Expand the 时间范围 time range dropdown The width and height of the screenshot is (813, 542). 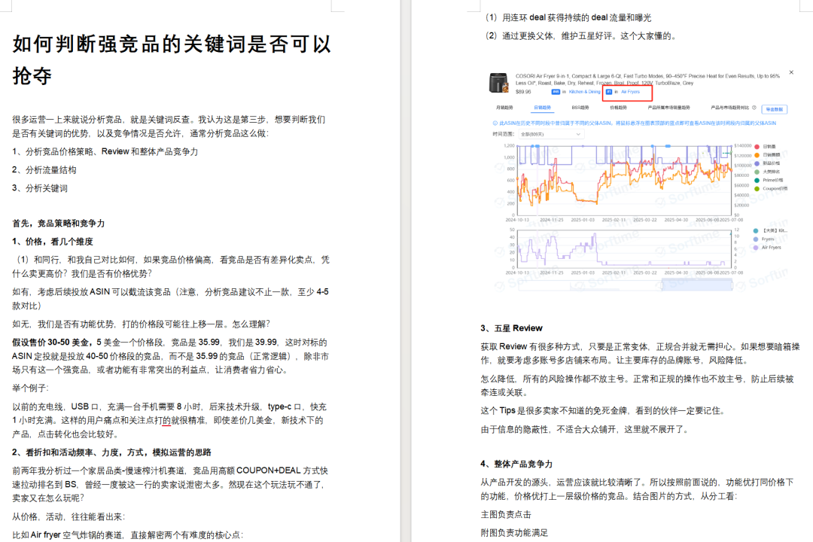click(x=550, y=134)
